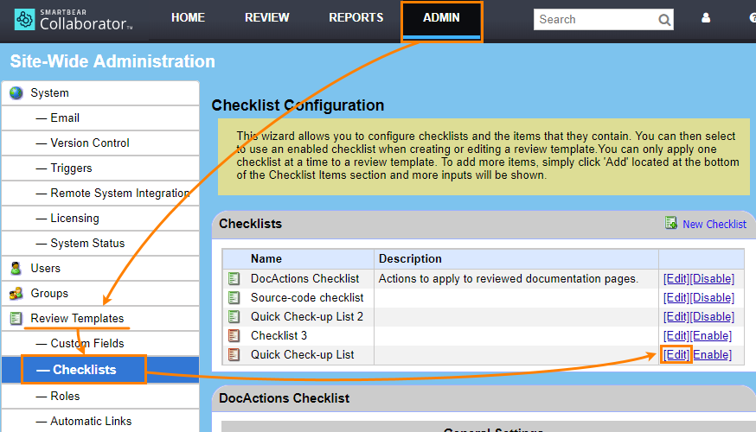Click the Checklist 3 name cell
Viewport: 756px width, 432px height.
point(279,336)
